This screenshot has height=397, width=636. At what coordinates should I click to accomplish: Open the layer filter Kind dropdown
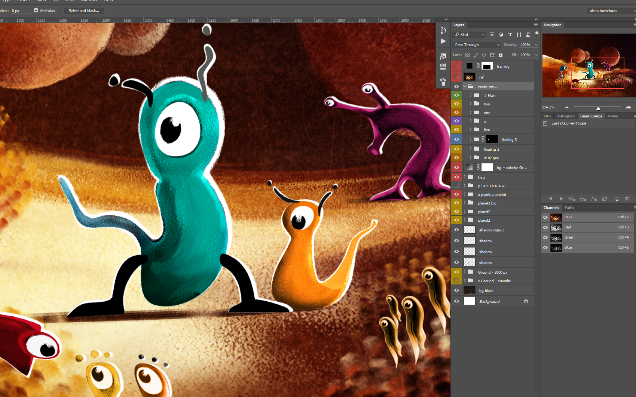470,34
